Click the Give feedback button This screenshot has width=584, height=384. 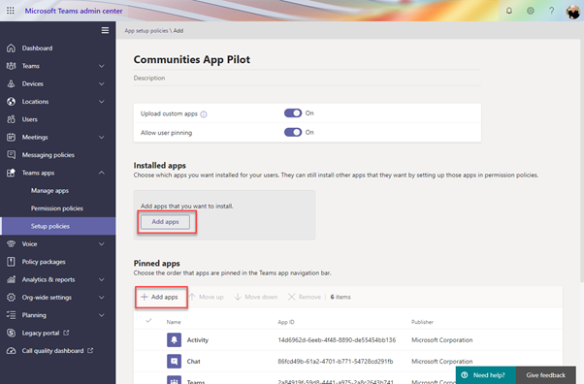point(545,375)
